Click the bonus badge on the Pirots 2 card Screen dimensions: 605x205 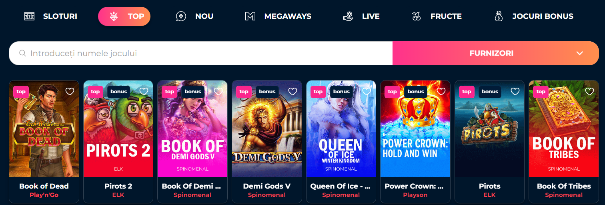tap(118, 92)
